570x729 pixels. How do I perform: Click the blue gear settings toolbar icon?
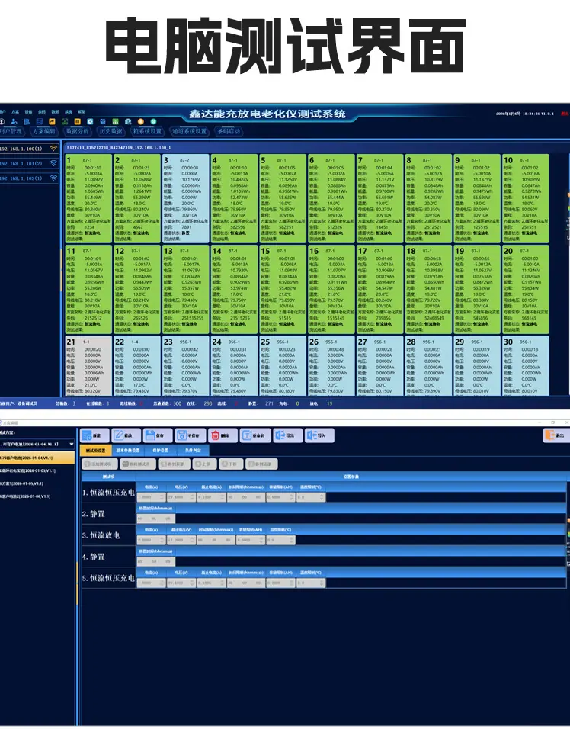[x=90, y=122]
